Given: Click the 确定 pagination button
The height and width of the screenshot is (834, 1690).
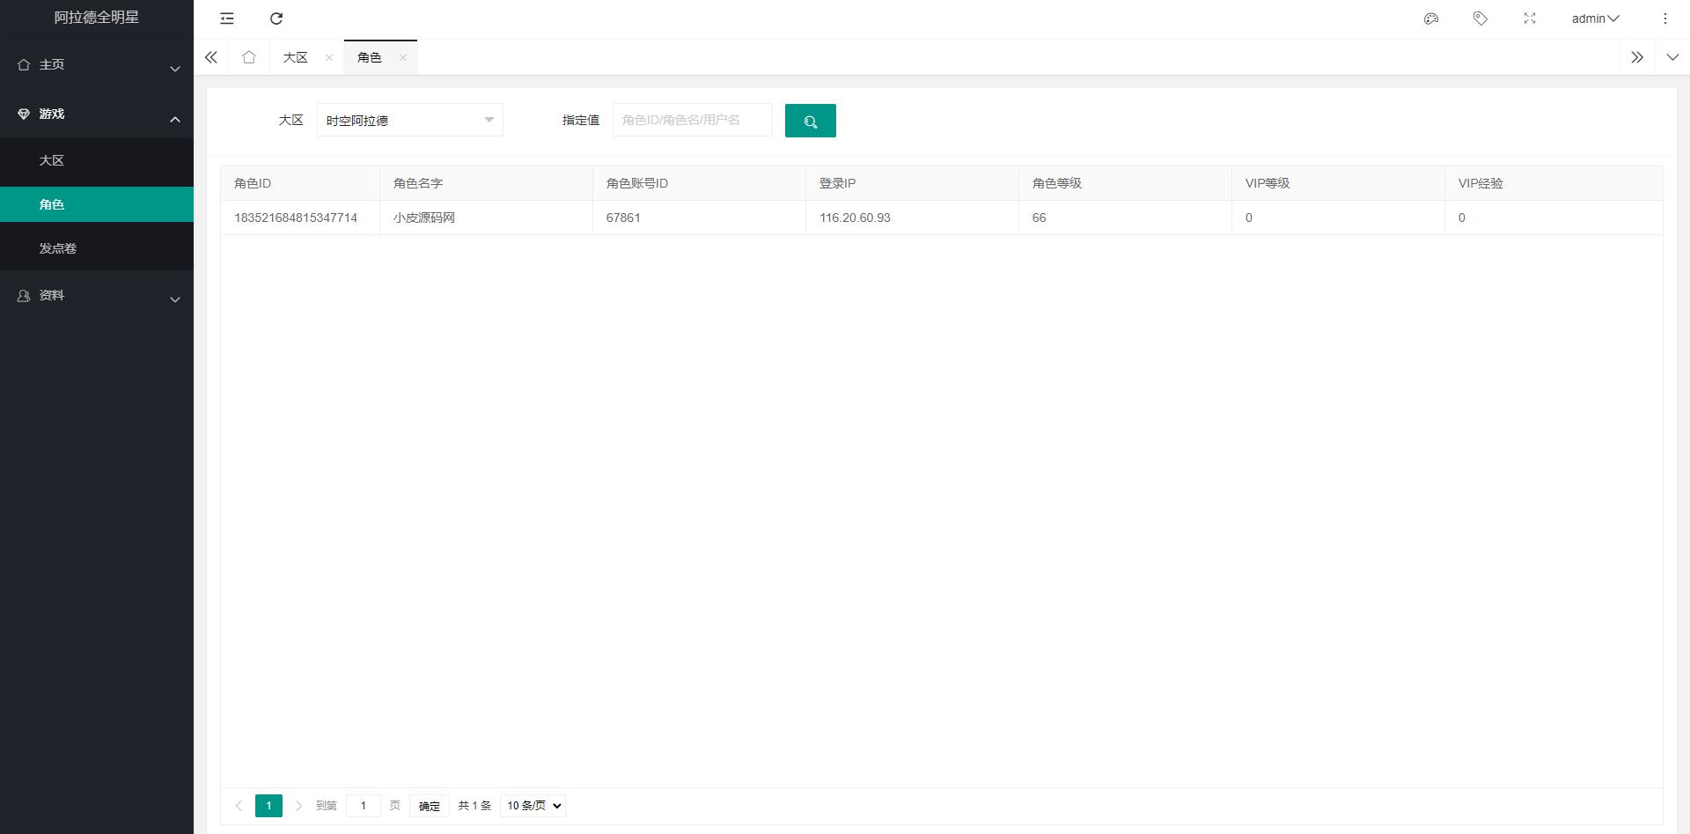Looking at the screenshot, I should click(x=429, y=805).
